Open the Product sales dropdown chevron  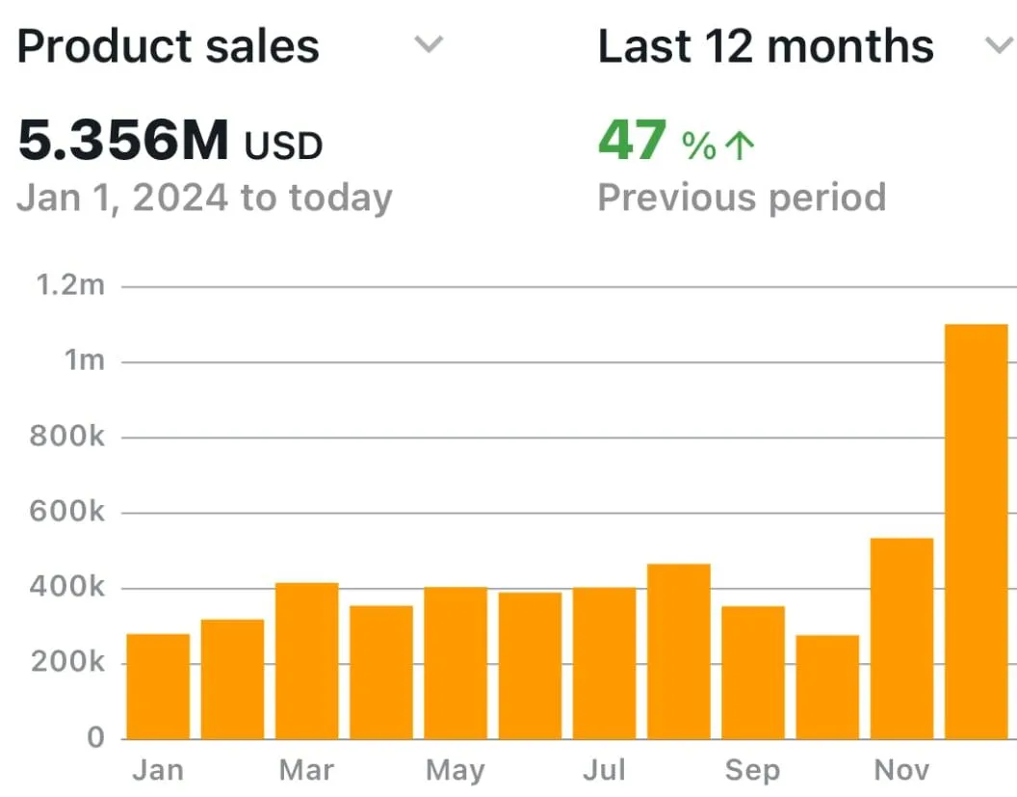click(x=429, y=45)
